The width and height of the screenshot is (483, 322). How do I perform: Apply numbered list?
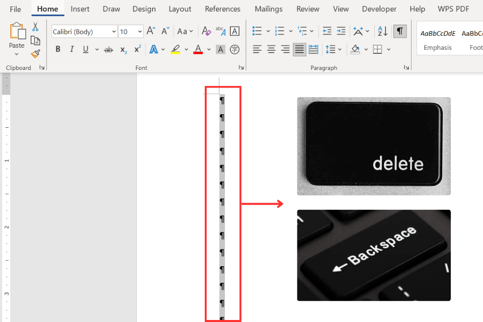[279, 31]
